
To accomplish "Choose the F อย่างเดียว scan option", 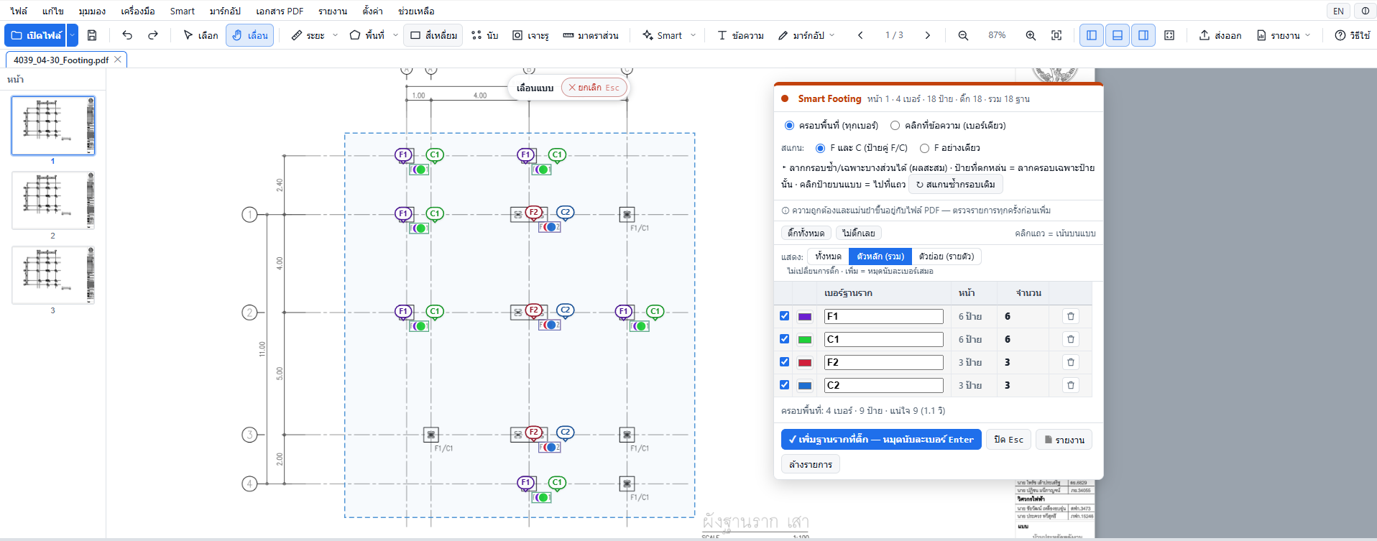I will [924, 148].
